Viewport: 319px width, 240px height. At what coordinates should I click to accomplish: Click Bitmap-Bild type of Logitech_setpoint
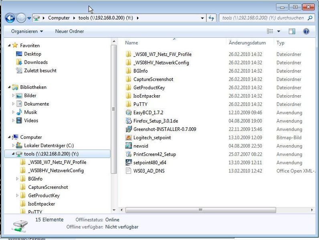point(289,138)
